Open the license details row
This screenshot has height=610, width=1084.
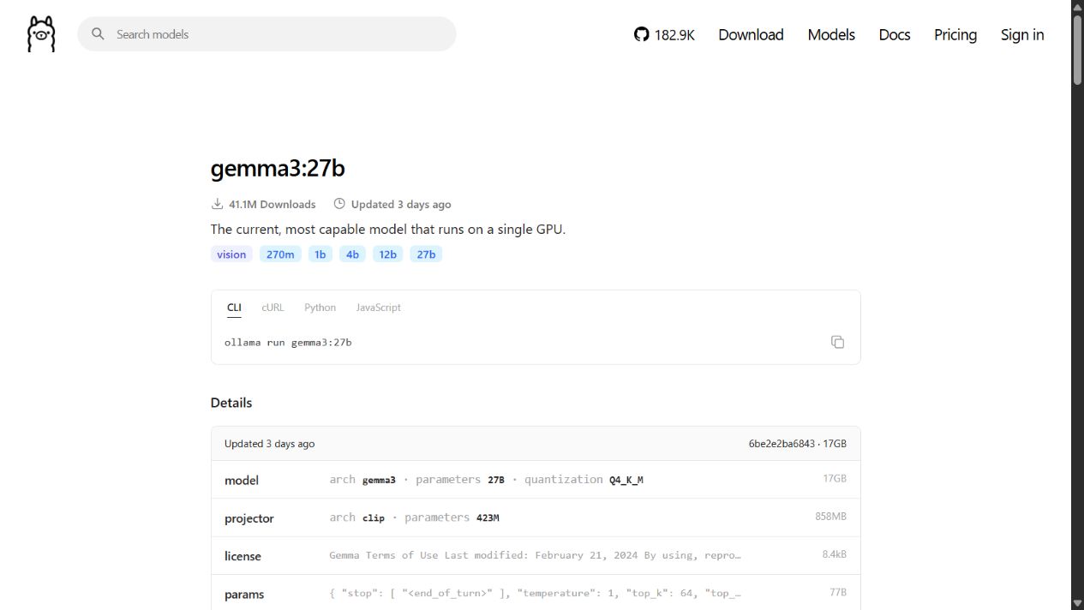coord(536,555)
